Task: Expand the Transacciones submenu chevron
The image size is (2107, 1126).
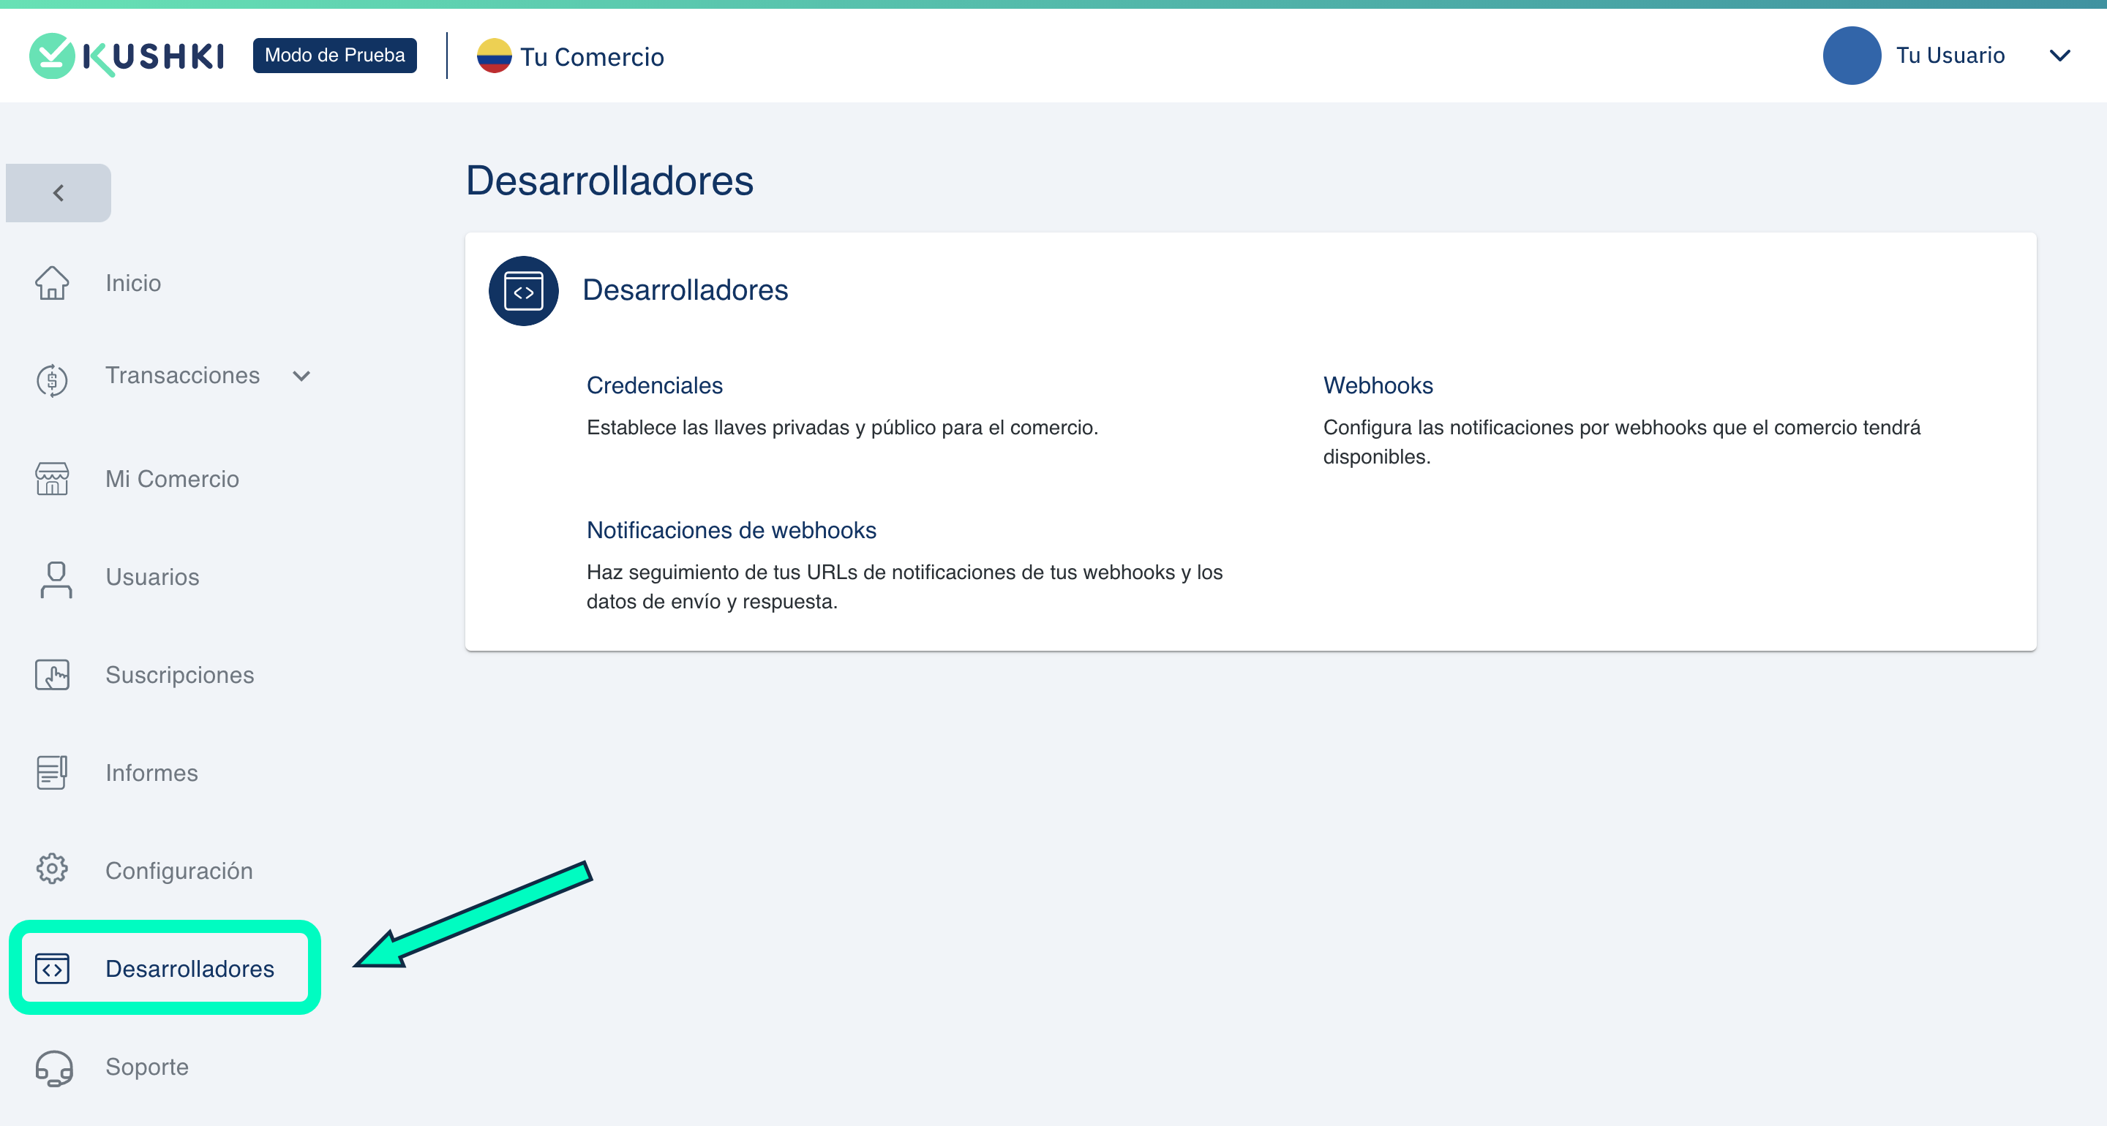Action: point(302,376)
